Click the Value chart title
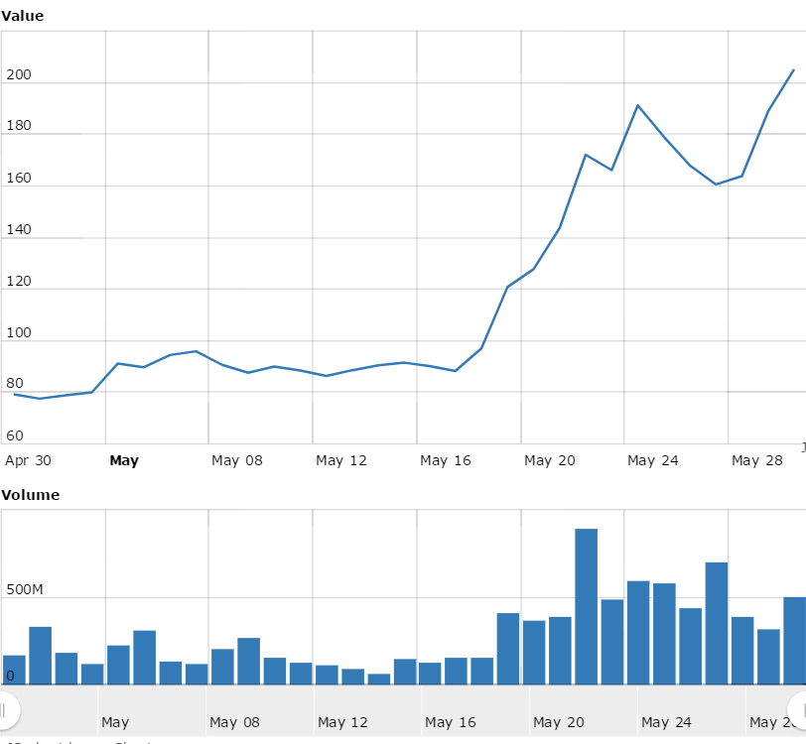Viewport: 806px width, 744px height. point(22,16)
